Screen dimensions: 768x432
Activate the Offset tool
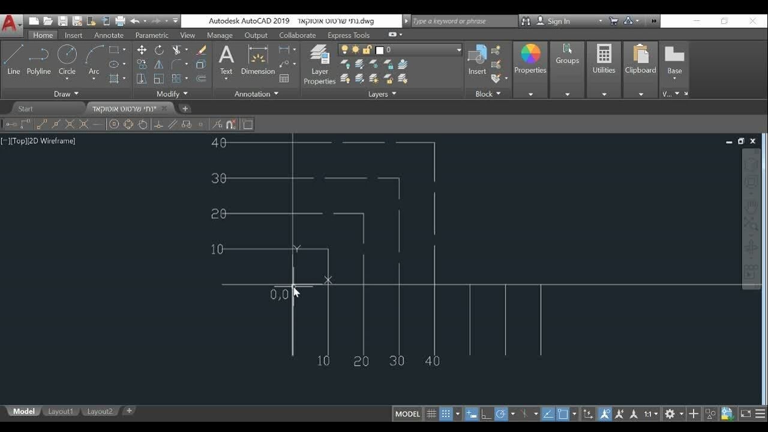click(x=201, y=79)
